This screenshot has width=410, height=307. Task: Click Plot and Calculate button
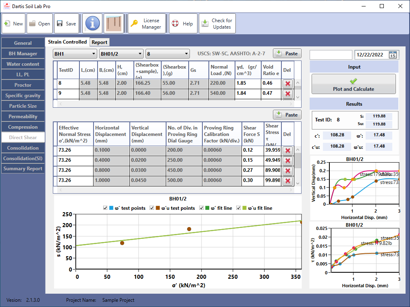pos(354,84)
